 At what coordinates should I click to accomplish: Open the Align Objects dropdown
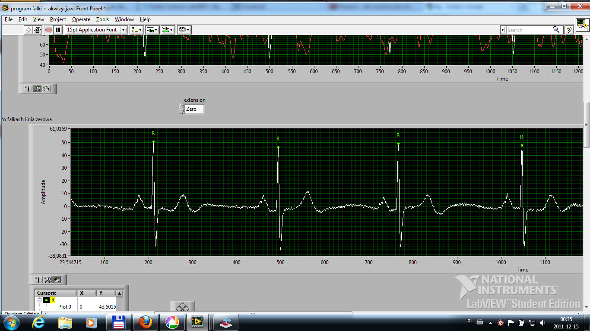pyautogui.click(x=137, y=30)
